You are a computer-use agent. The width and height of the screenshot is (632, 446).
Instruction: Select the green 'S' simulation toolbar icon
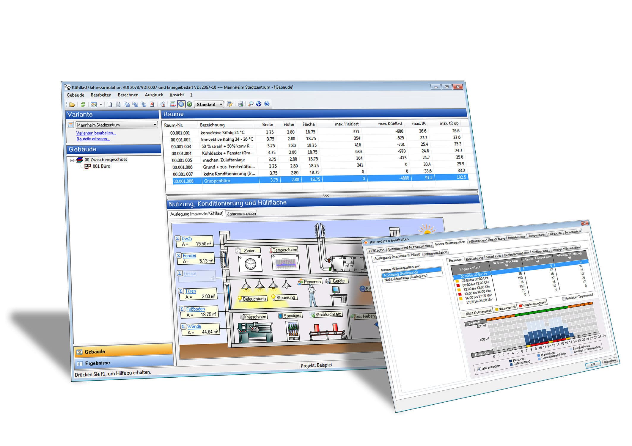click(x=190, y=104)
